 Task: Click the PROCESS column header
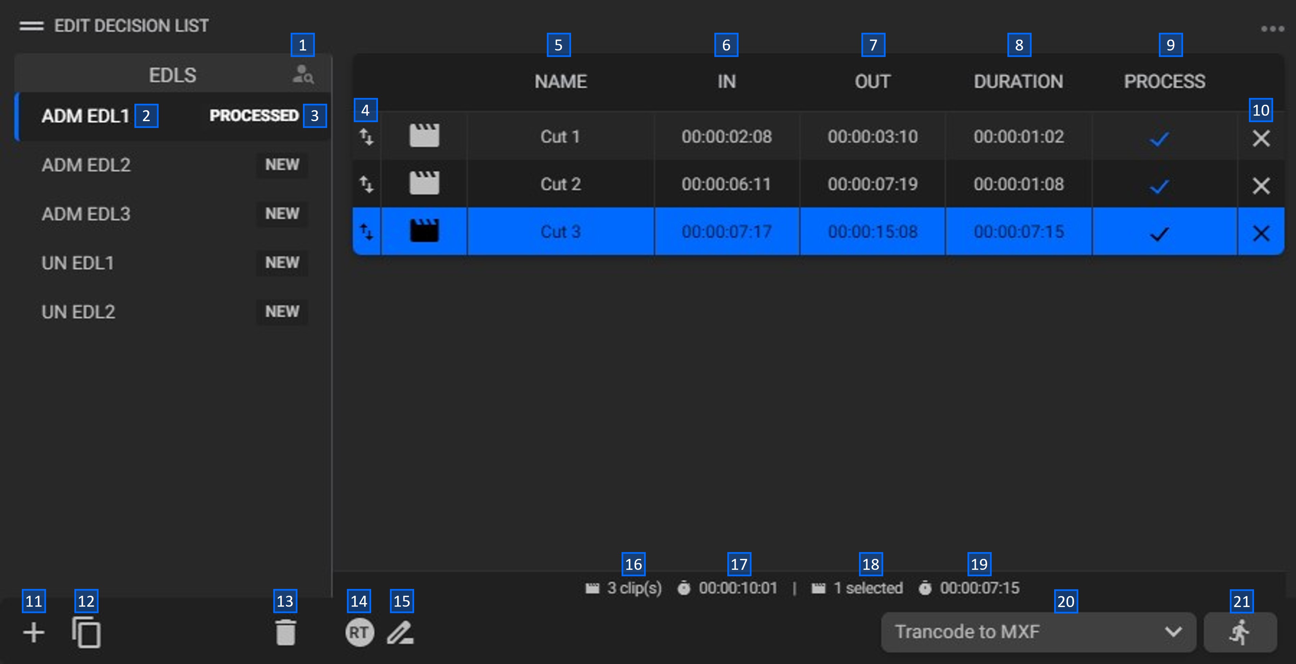tap(1164, 82)
